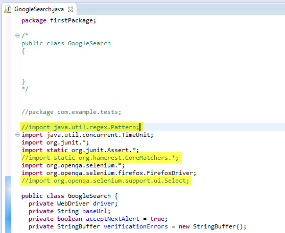Click the Java file icon on tab

[8, 9]
